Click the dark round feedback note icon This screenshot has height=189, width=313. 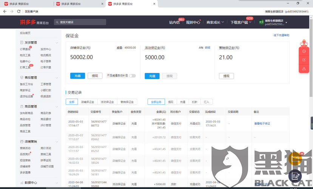pyautogui.click(x=295, y=176)
